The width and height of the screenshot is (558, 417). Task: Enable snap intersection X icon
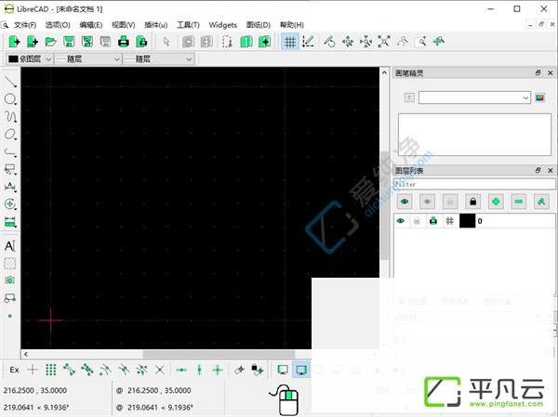coord(160,370)
